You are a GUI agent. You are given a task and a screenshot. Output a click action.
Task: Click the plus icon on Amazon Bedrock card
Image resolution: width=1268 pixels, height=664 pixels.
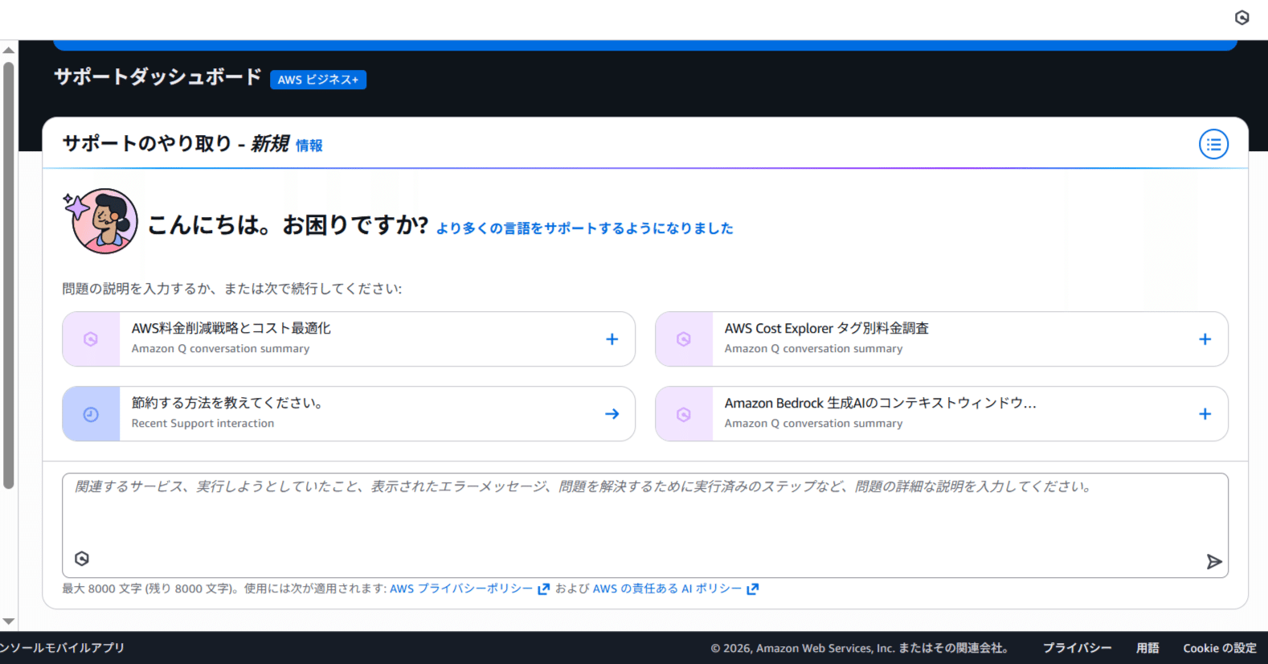tap(1205, 414)
